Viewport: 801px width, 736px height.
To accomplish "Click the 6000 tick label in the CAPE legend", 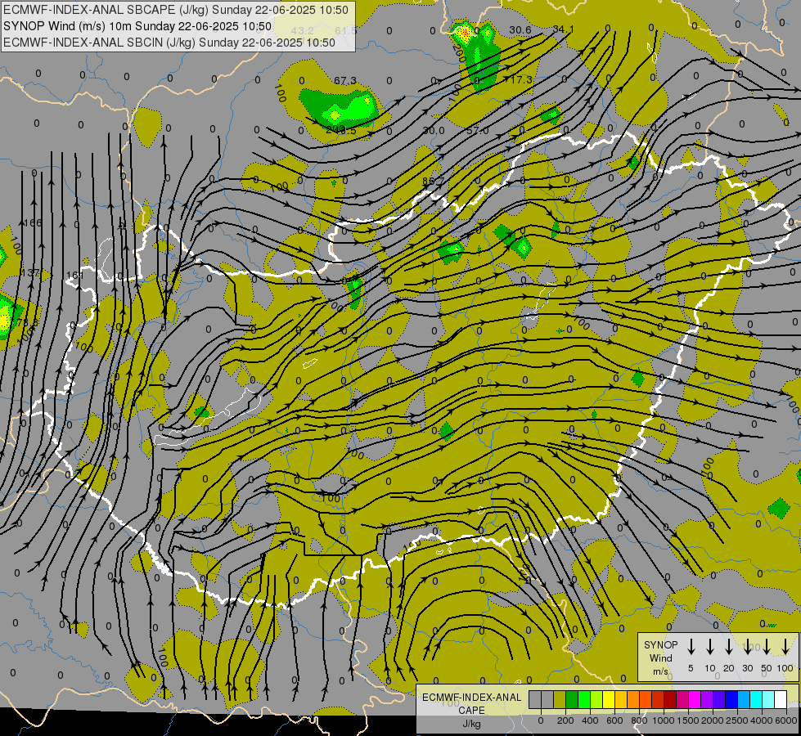I will pos(786,720).
